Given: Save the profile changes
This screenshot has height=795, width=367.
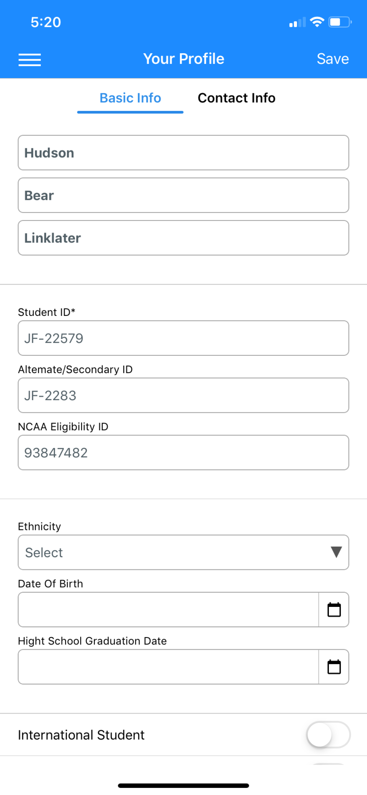Looking at the screenshot, I should pyautogui.click(x=333, y=59).
